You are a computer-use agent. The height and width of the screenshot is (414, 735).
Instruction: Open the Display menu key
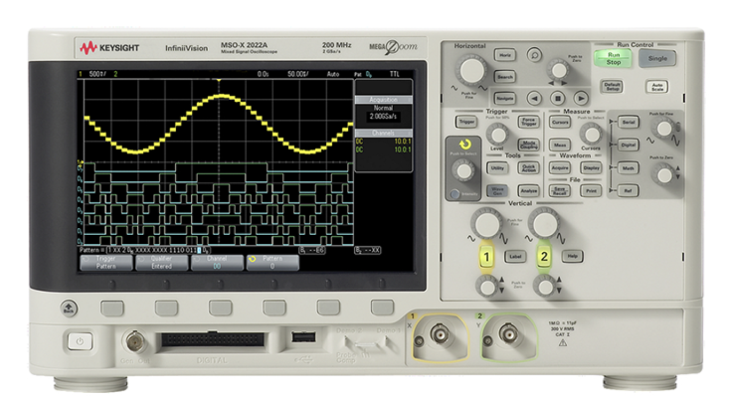pyautogui.click(x=591, y=168)
